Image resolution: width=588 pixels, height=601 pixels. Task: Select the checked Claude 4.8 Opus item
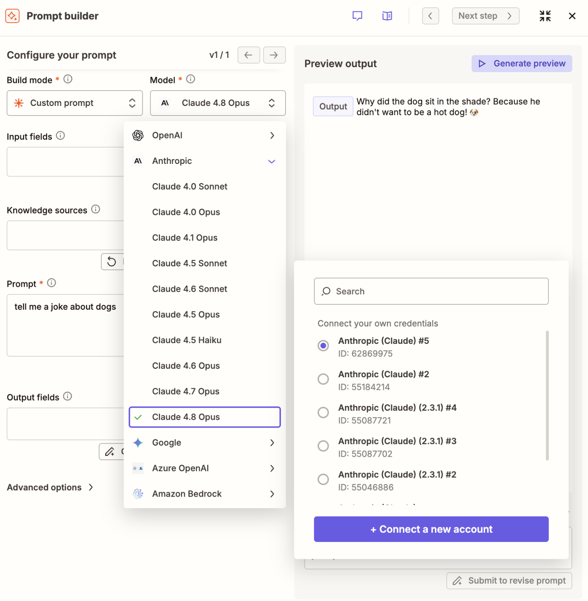205,417
